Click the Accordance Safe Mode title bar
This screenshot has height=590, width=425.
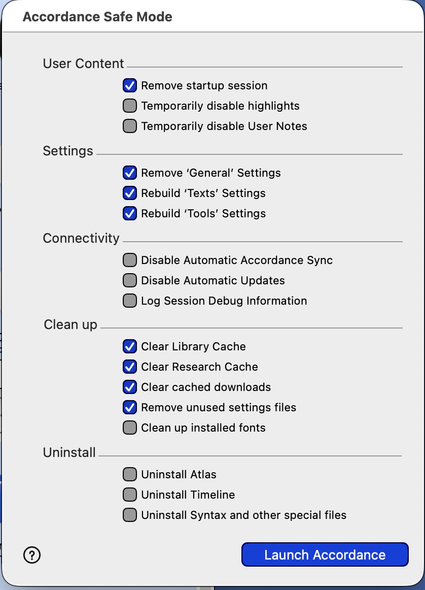(x=213, y=17)
